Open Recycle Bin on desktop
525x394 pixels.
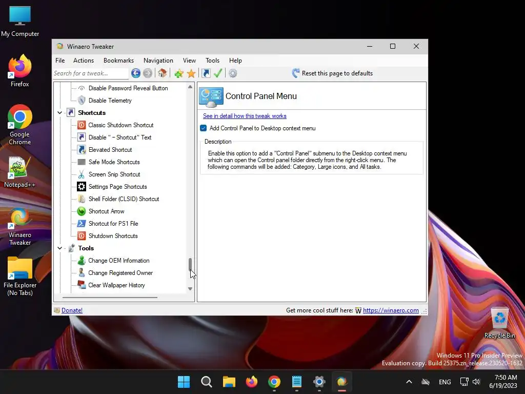[499, 323]
